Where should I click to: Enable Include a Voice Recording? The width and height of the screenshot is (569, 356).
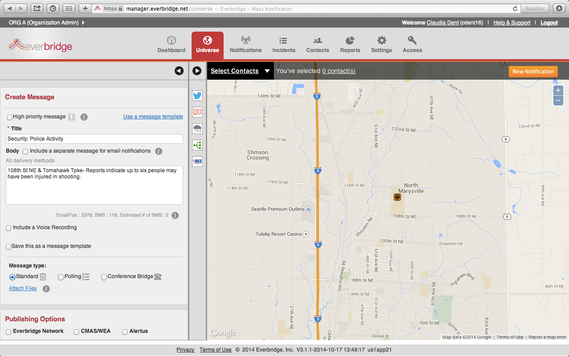pos(8,228)
